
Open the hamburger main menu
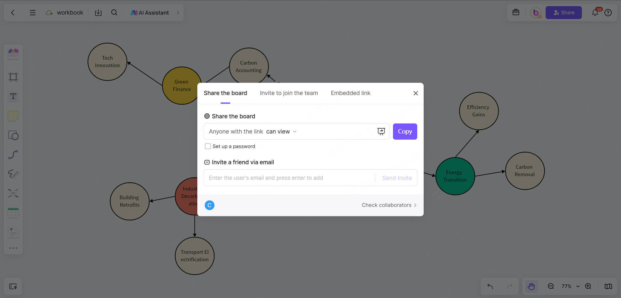tap(32, 13)
